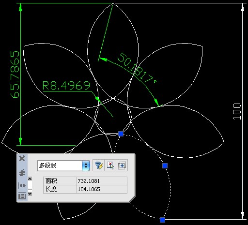The image size is (248, 225).
Task: Close the quick properties panel
Action: click(x=22, y=158)
